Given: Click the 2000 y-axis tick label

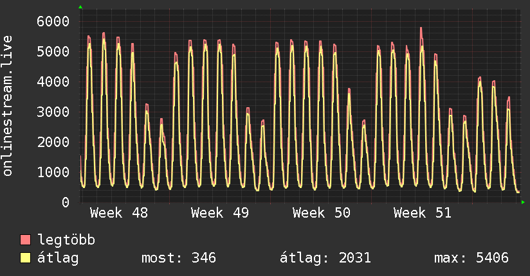Looking at the screenshot, I should 53,142.
